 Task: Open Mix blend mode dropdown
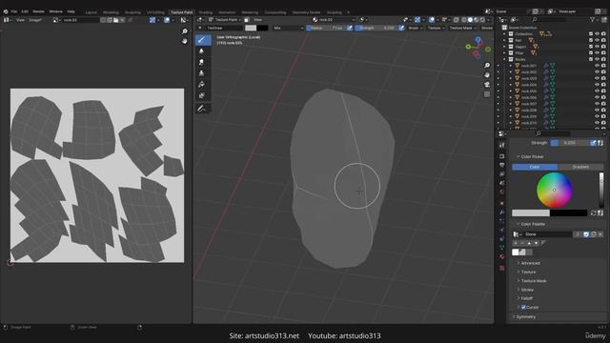(x=288, y=28)
